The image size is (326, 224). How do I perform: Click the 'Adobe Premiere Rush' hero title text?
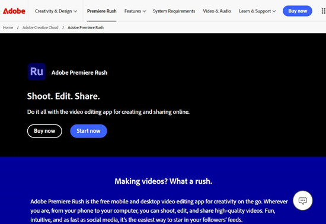[x=79, y=72]
